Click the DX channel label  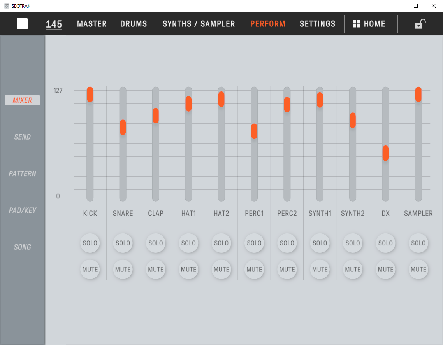coord(385,214)
